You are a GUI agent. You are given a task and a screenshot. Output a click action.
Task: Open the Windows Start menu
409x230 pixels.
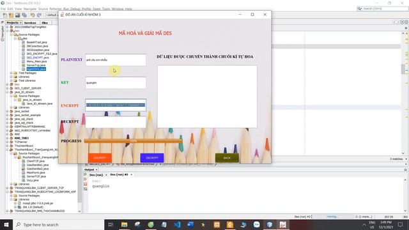(6, 224)
